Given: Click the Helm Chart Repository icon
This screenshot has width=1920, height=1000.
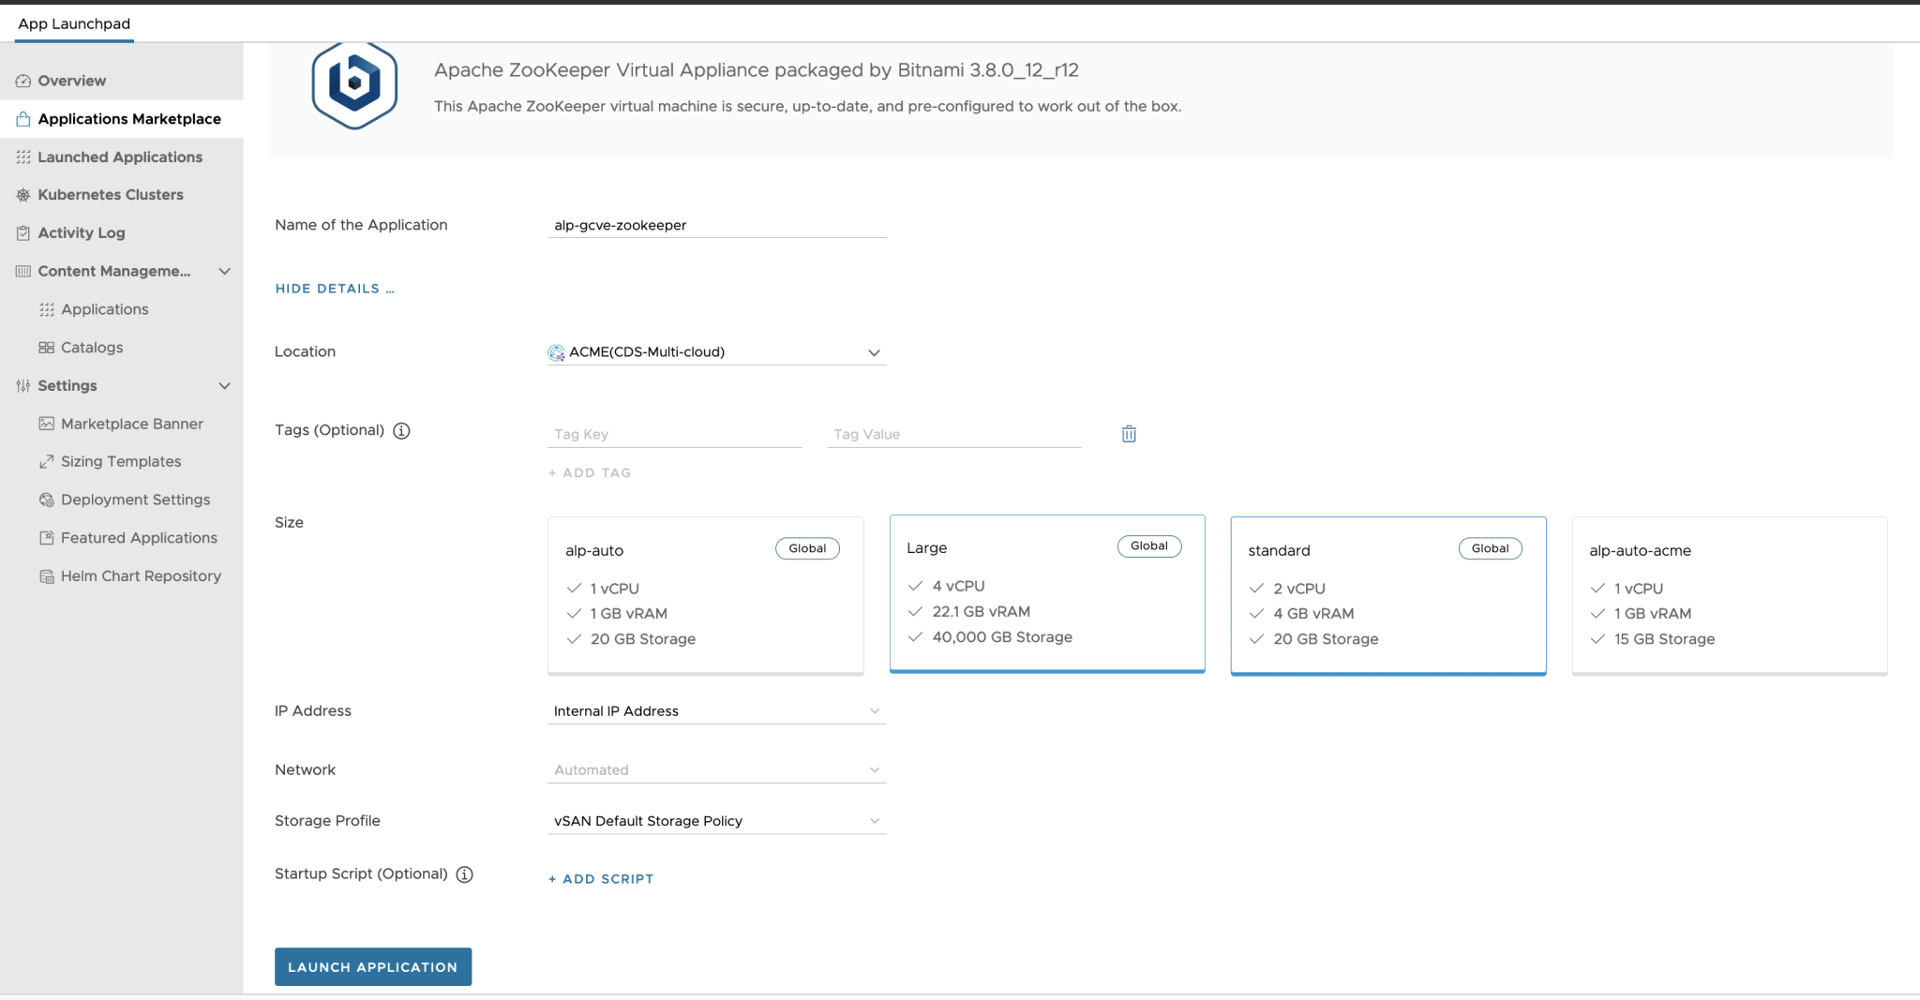Looking at the screenshot, I should tap(46, 575).
